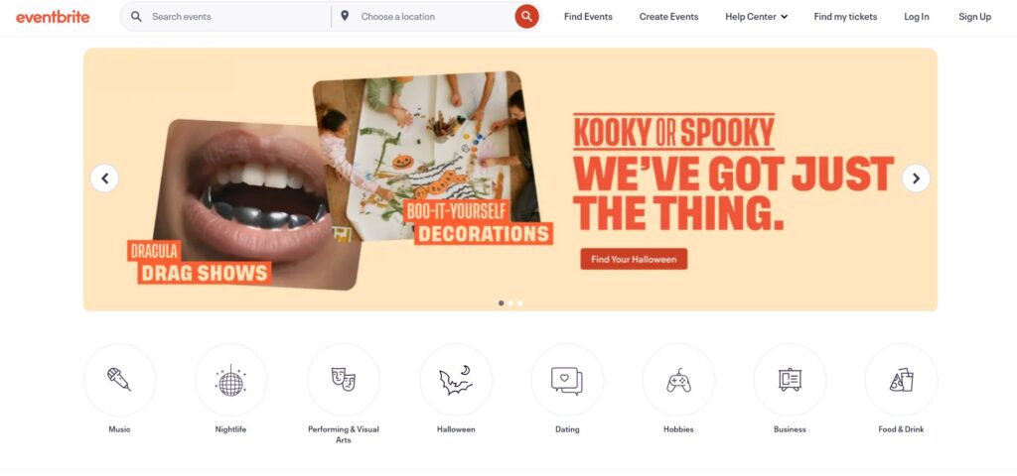Select the Nightlife disco ball icon

(x=230, y=380)
